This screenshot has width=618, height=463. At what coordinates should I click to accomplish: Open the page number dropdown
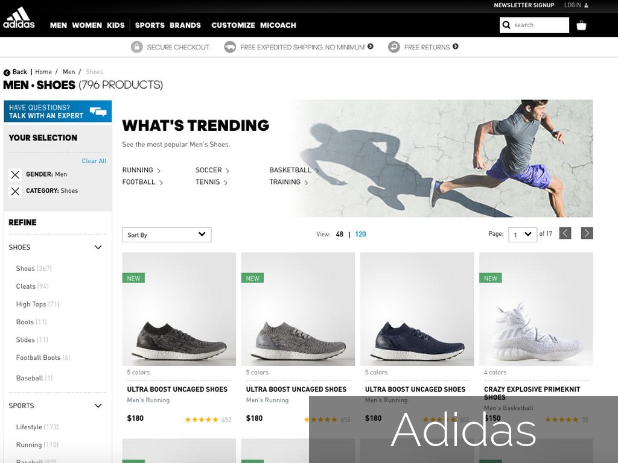click(x=522, y=235)
